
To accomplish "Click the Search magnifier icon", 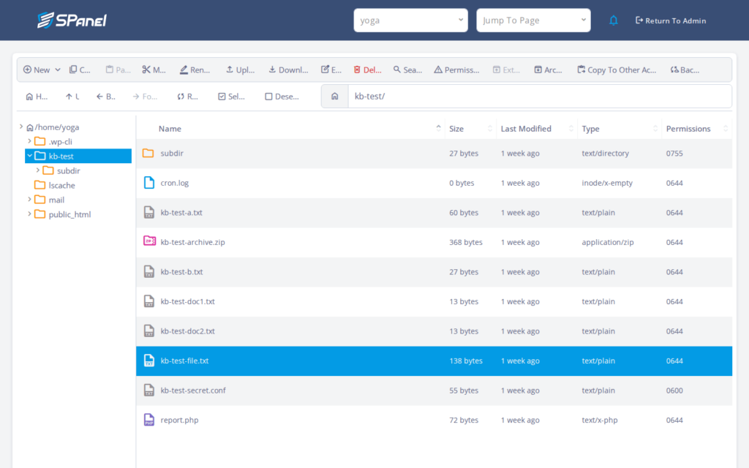I will [x=397, y=69].
